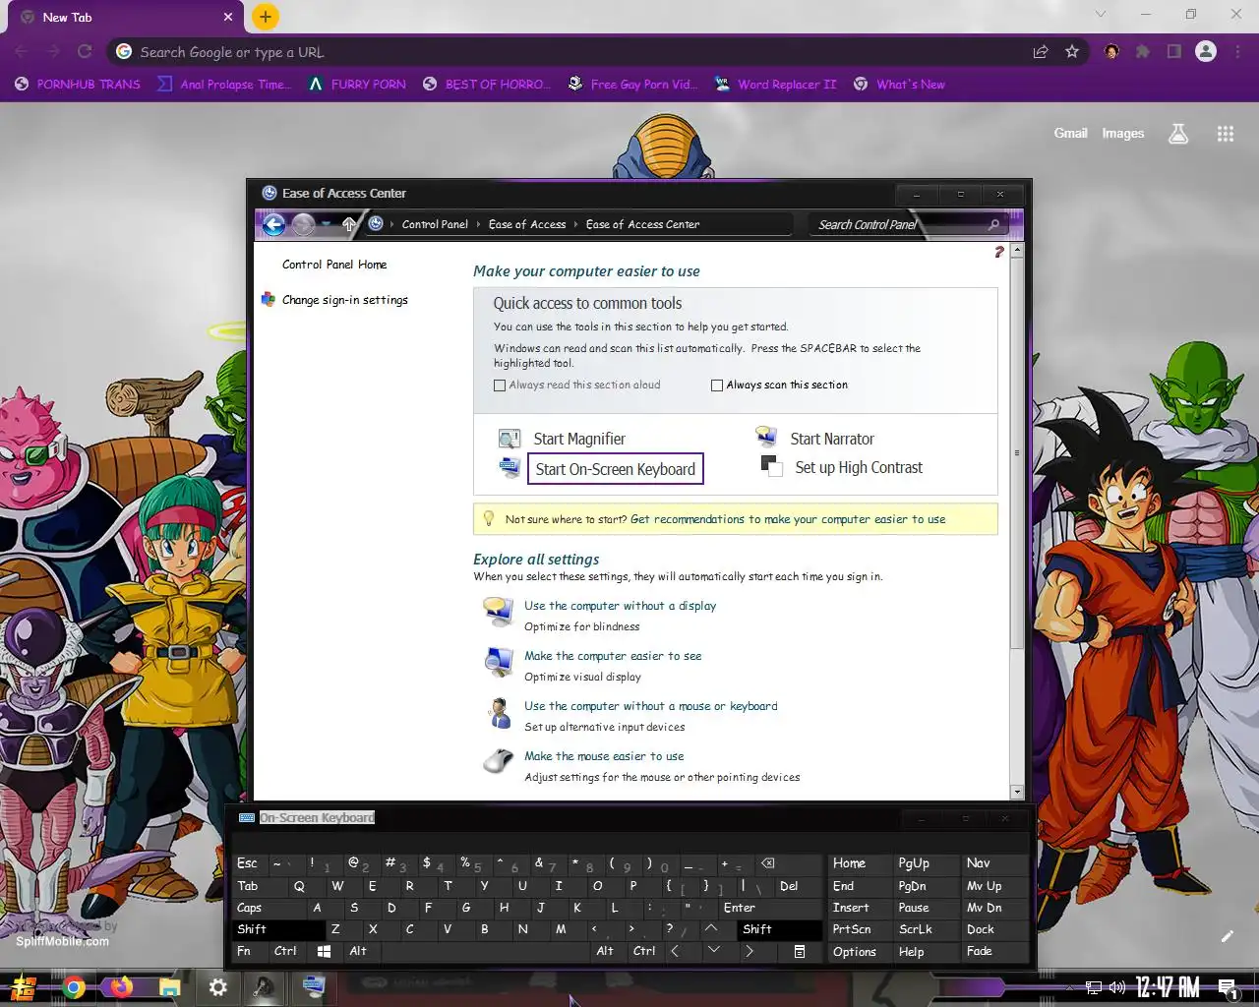1259x1007 pixels.
Task: Click the Esc key on On-Screen Keyboard
Action: [249, 863]
